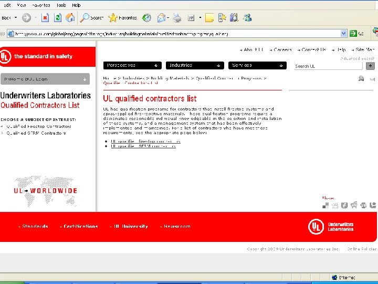Open the Online Policies footer link

[362, 249]
